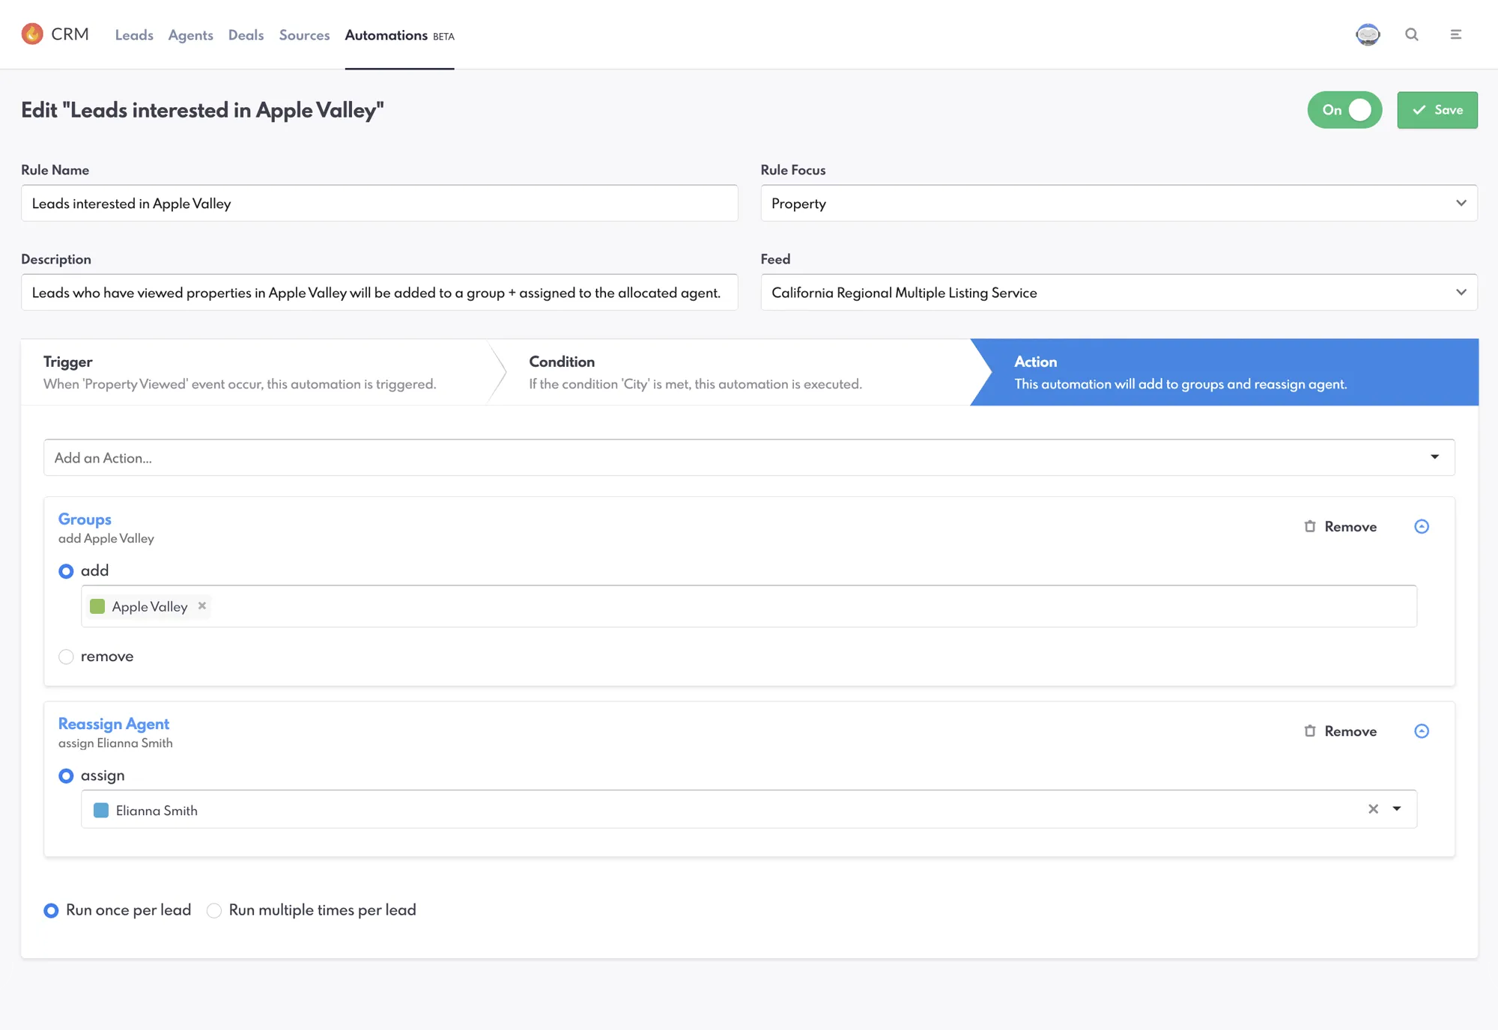
Task: Select the assign agent radio button
Action: (x=66, y=775)
